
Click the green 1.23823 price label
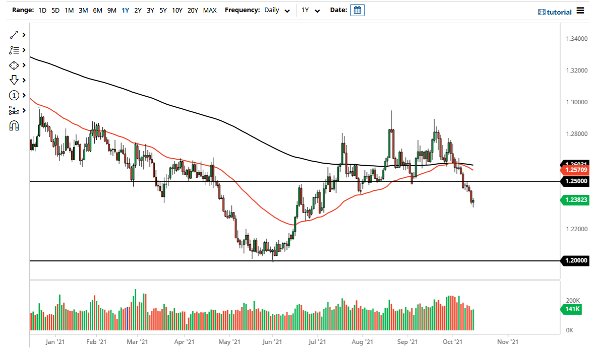(575, 200)
